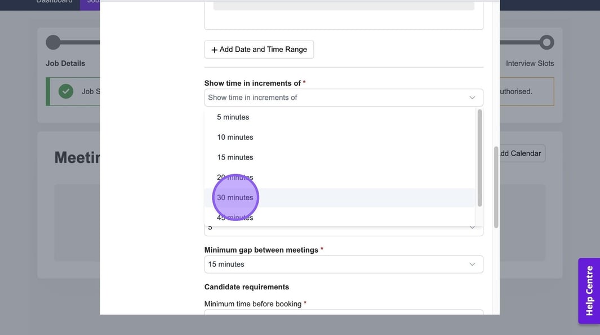The image size is (600, 335).
Task: Click the Interview Slots step label
Action: [530, 64]
